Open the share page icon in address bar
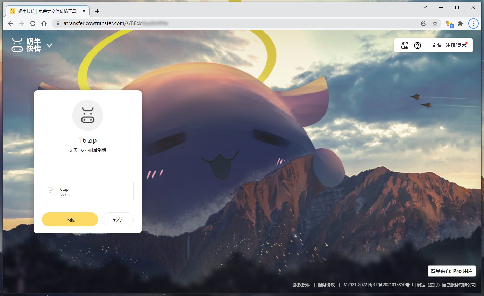The image size is (484, 296). (x=424, y=23)
